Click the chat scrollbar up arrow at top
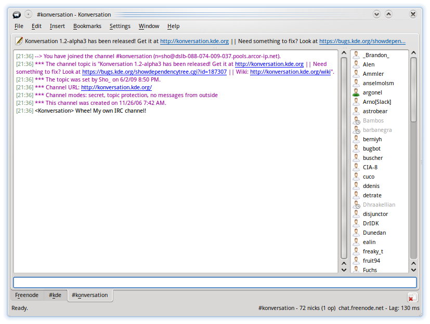 [x=344, y=53]
